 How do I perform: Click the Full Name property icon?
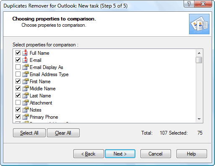[x=25, y=53]
